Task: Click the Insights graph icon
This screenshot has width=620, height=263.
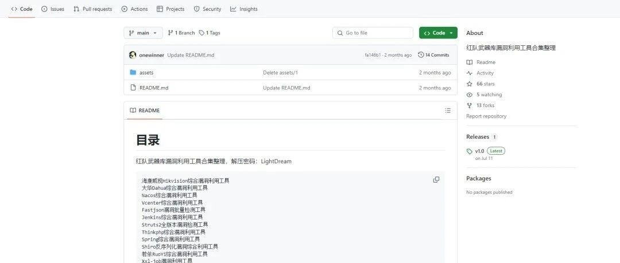Action: [233, 9]
